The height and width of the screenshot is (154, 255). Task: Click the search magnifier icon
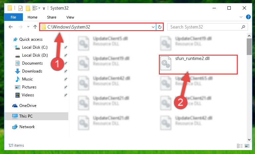tap(243, 27)
